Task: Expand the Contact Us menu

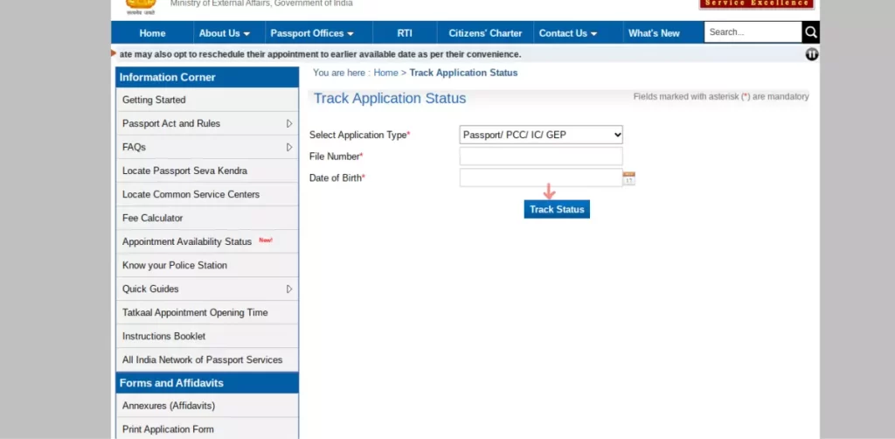Action: [568, 33]
